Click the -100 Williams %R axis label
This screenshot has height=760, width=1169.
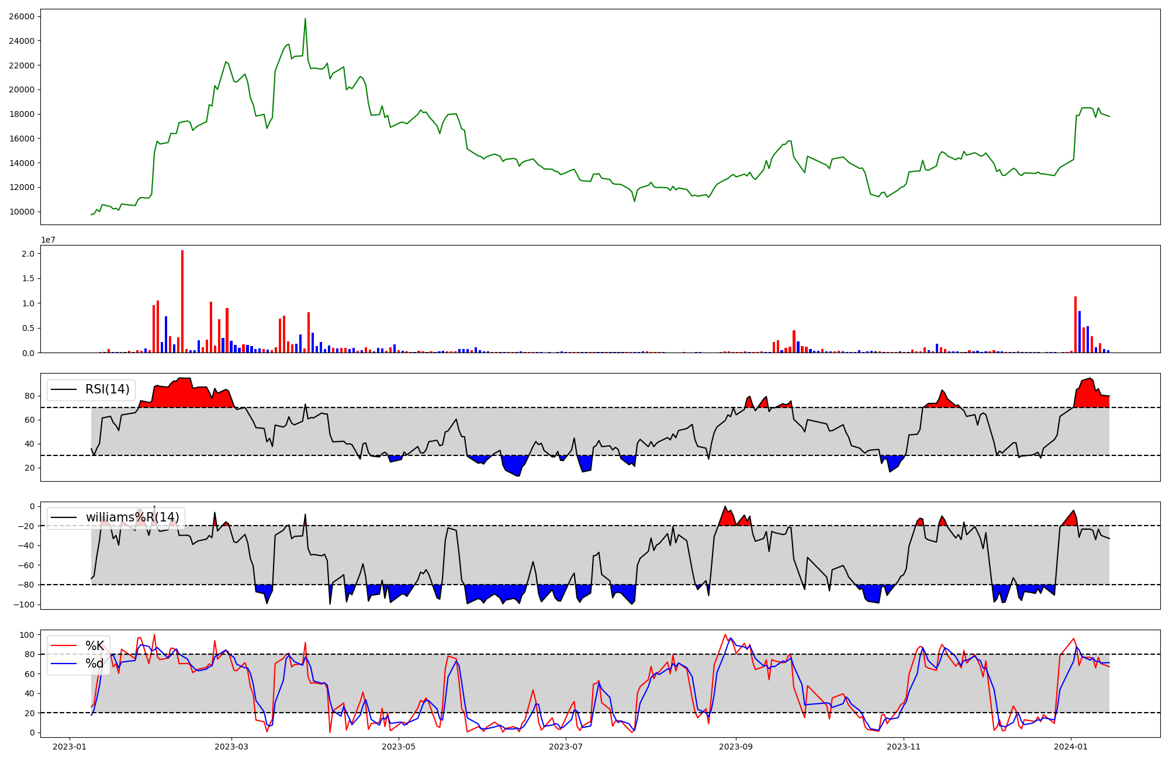click(x=24, y=604)
